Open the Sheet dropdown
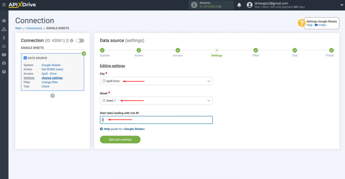 click(x=156, y=101)
